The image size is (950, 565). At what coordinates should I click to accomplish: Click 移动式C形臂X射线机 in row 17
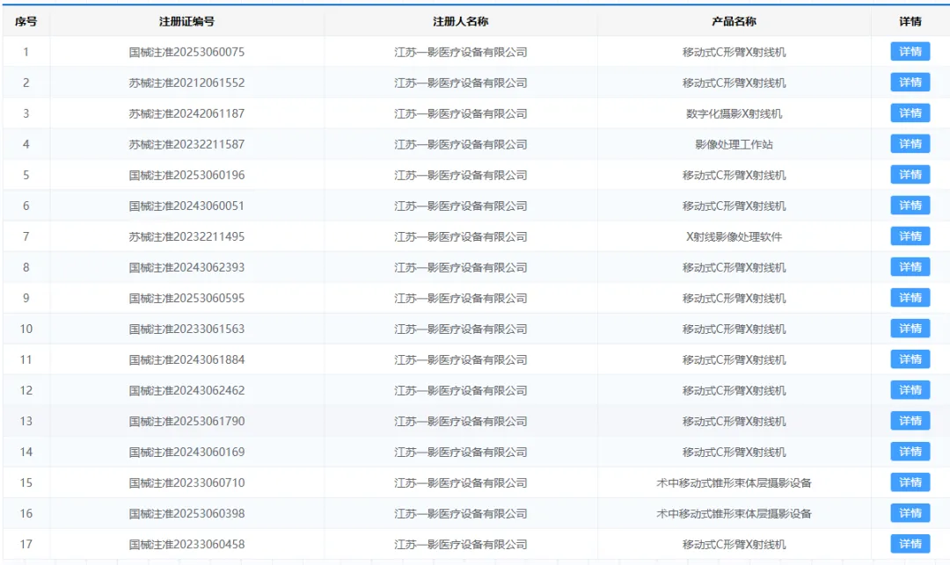734,545
